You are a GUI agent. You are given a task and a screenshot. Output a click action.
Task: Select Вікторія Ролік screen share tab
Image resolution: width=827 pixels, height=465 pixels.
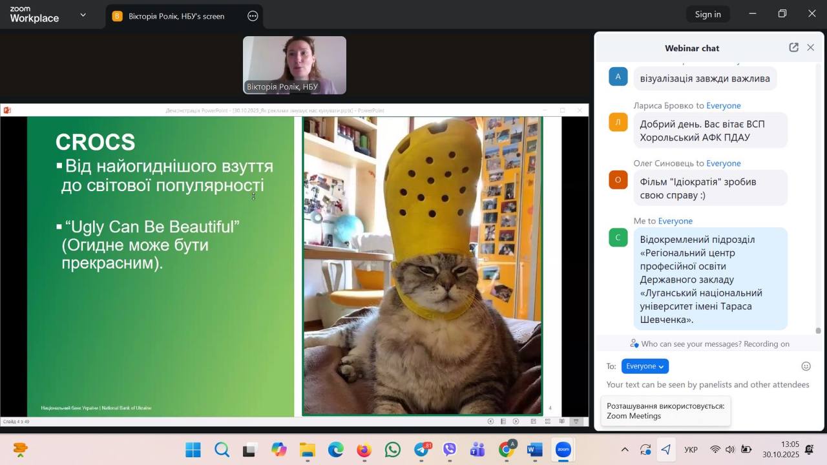point(176,16)
